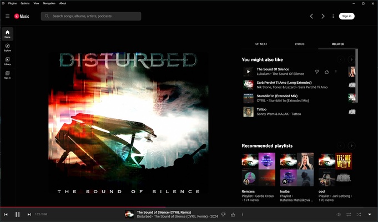Click the cool playlist title
Image resolution: width=378 pixels, height=222 pixels.
[322, 191]
